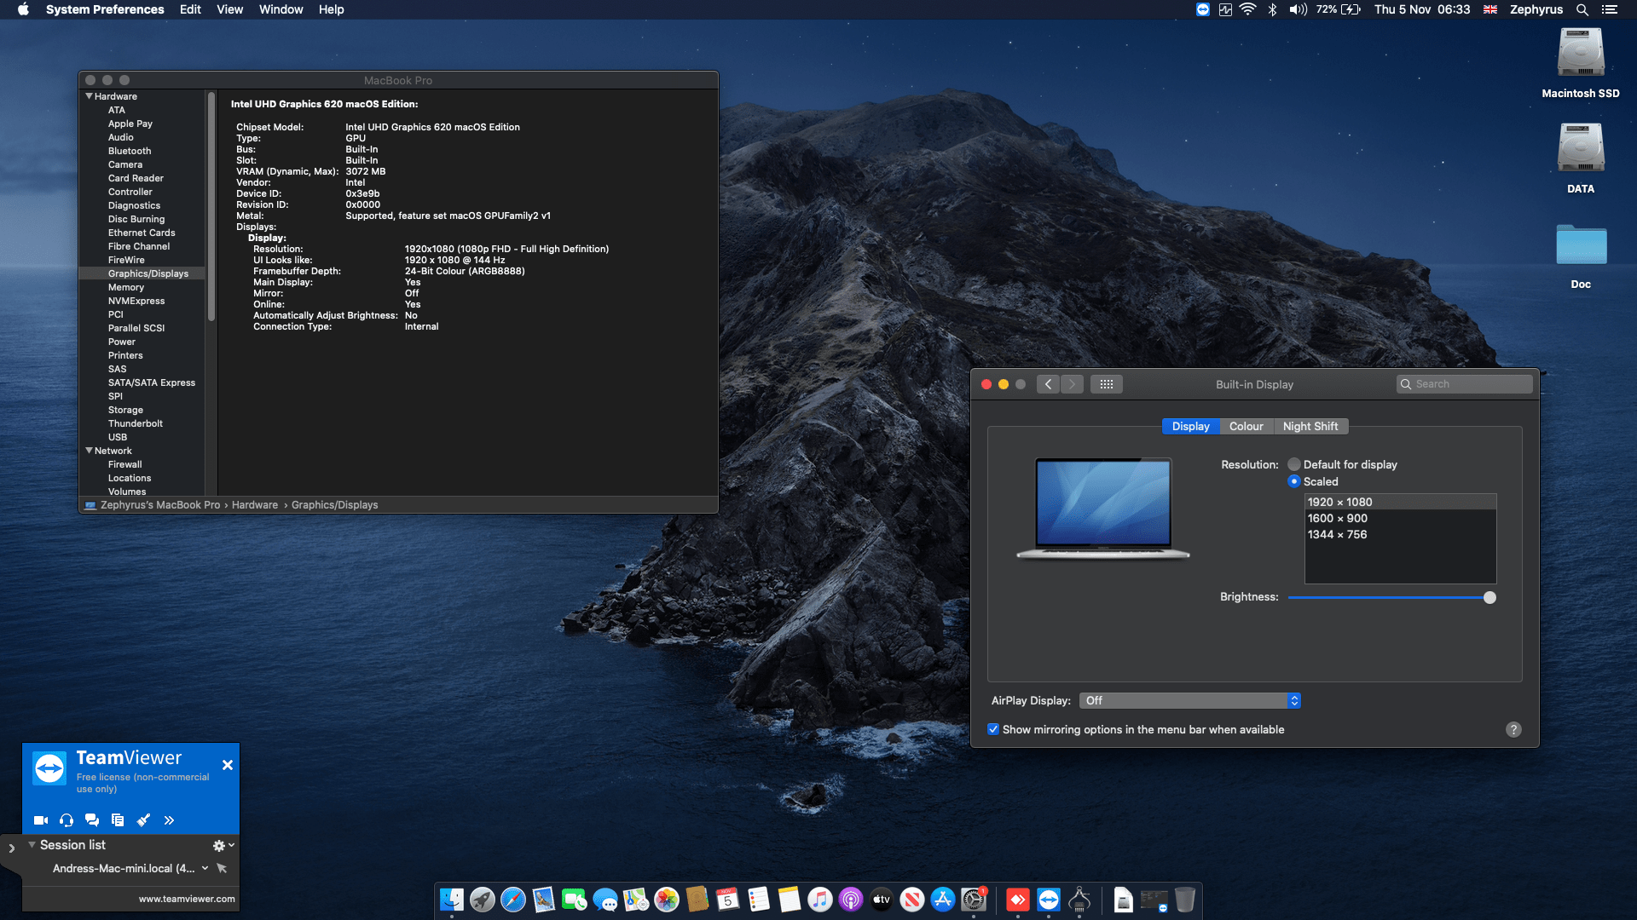
Task: Click System Preferences gear in Dock
Action: pyautogui.click(x=974, y=900)
